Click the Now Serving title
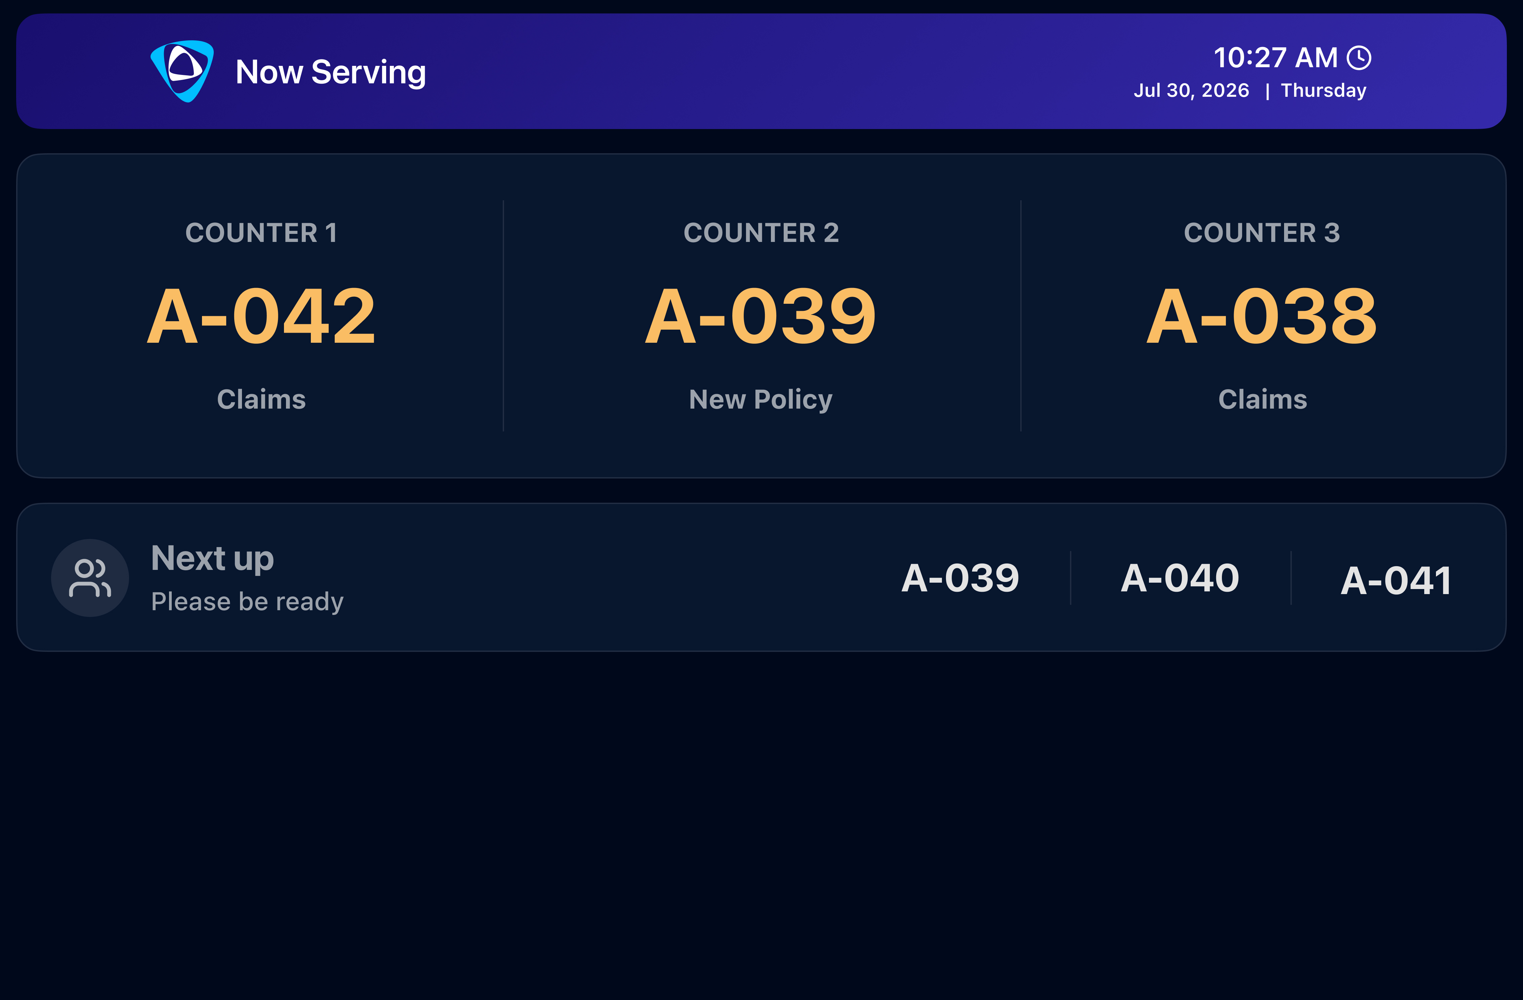1523x1000 pixels. click(x=330, y=72)
